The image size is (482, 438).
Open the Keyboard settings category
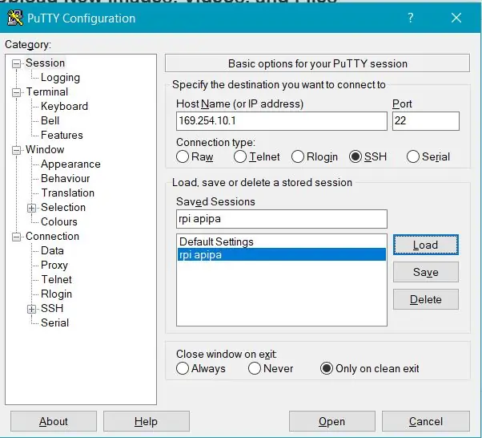(x=64, y=106)
